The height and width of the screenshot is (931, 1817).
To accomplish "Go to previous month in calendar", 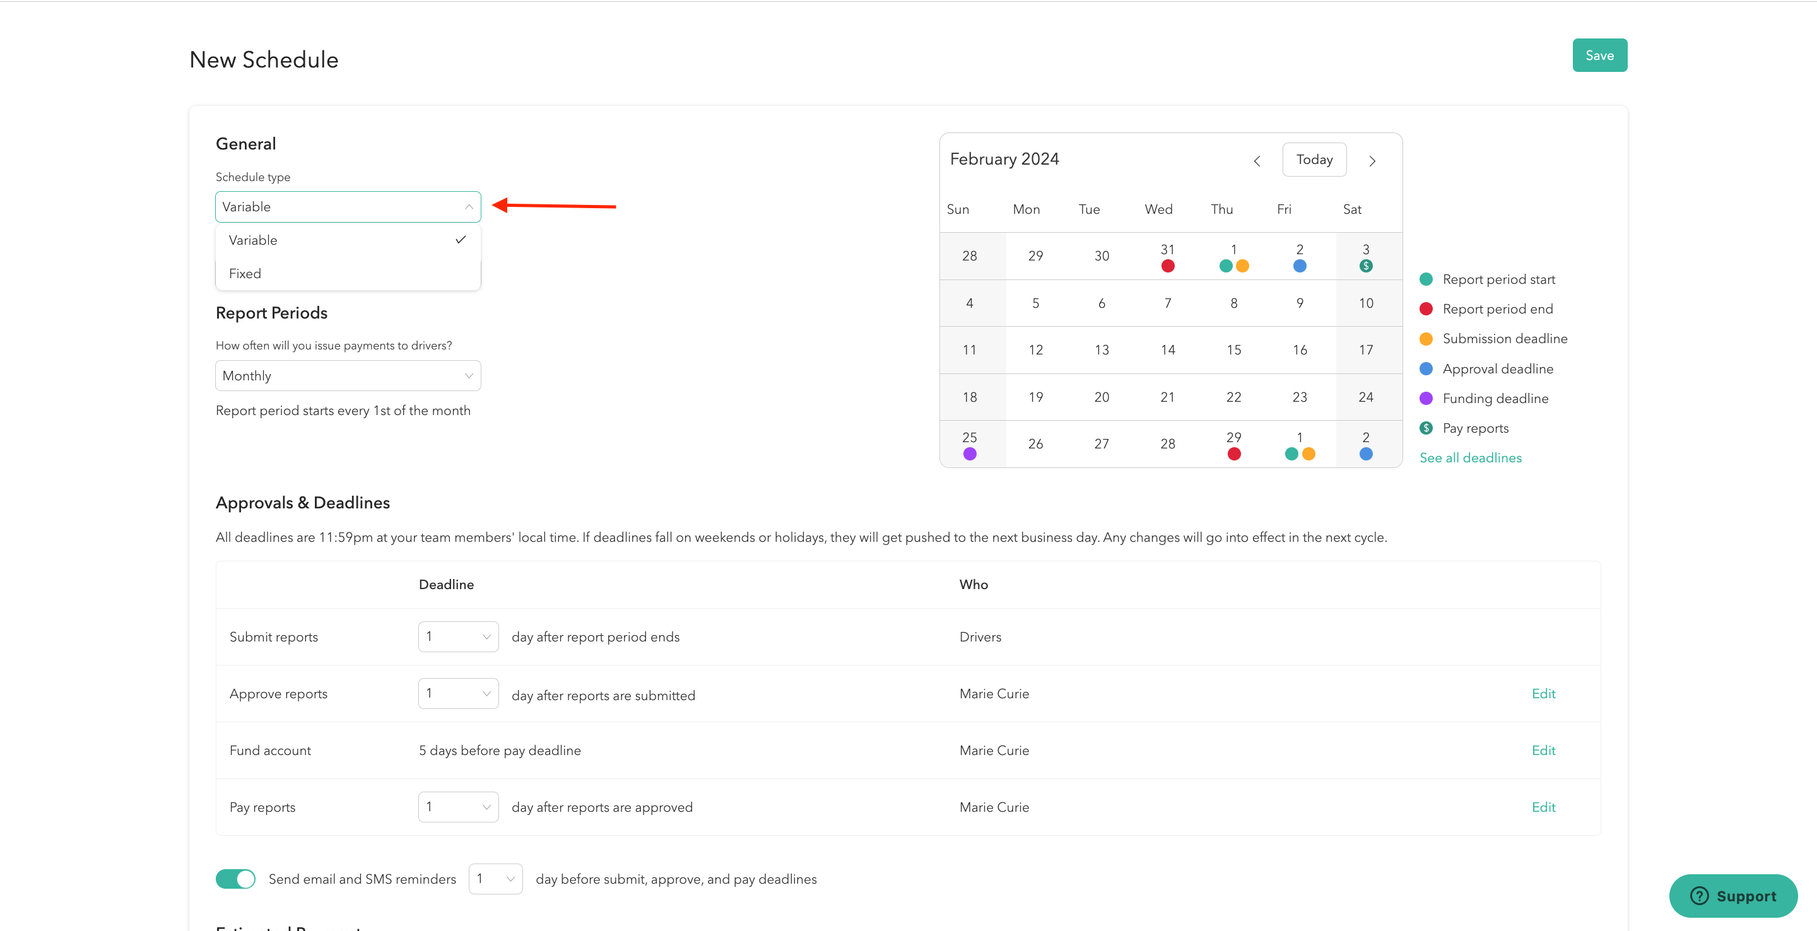I will (x=1257, y=161).
